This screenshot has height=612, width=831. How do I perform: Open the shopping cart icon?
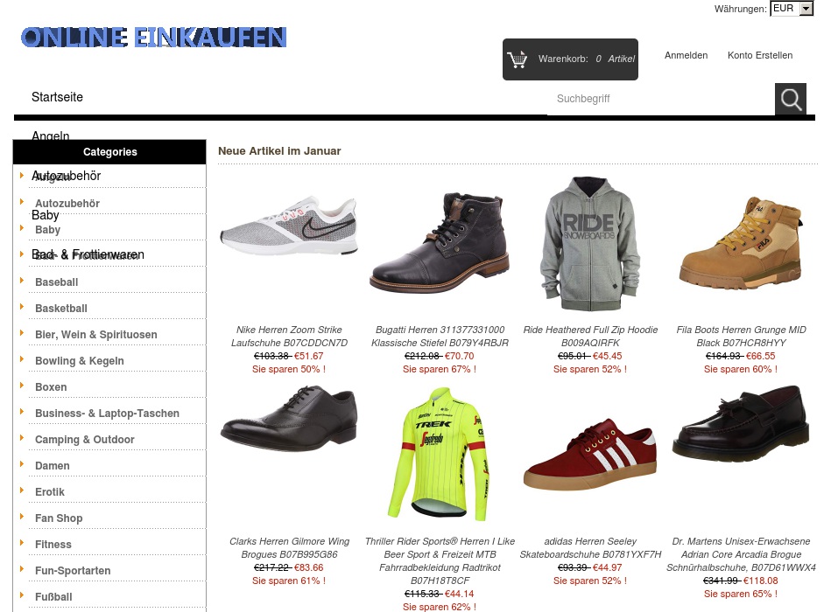[517, 59]
